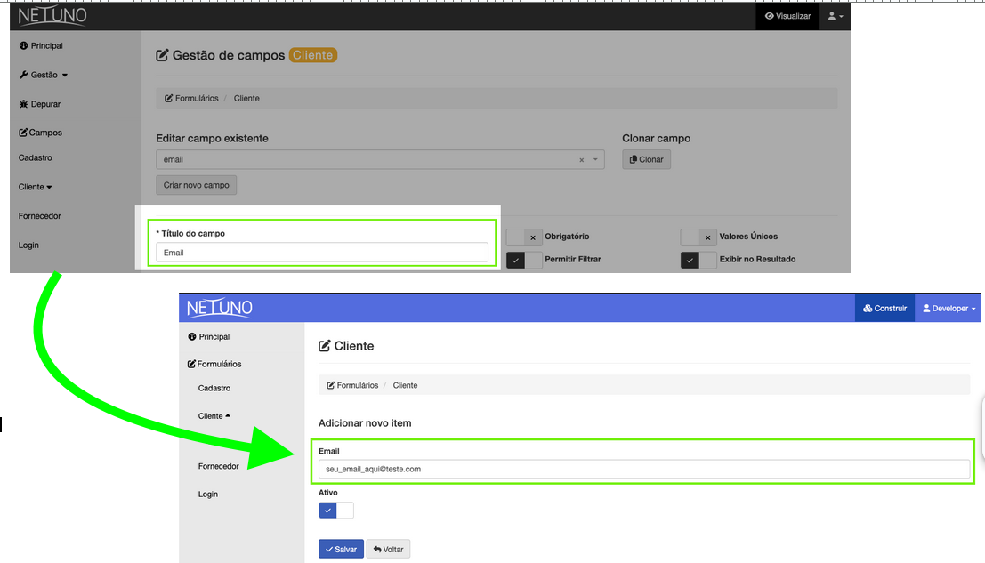985x563 pixels.
Task: Open Depurar debug page in sidebar
Action: coord(40,104)
